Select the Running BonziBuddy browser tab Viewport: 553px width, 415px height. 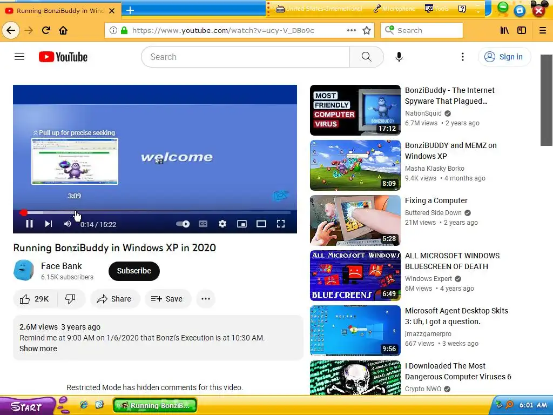point(60,11)
